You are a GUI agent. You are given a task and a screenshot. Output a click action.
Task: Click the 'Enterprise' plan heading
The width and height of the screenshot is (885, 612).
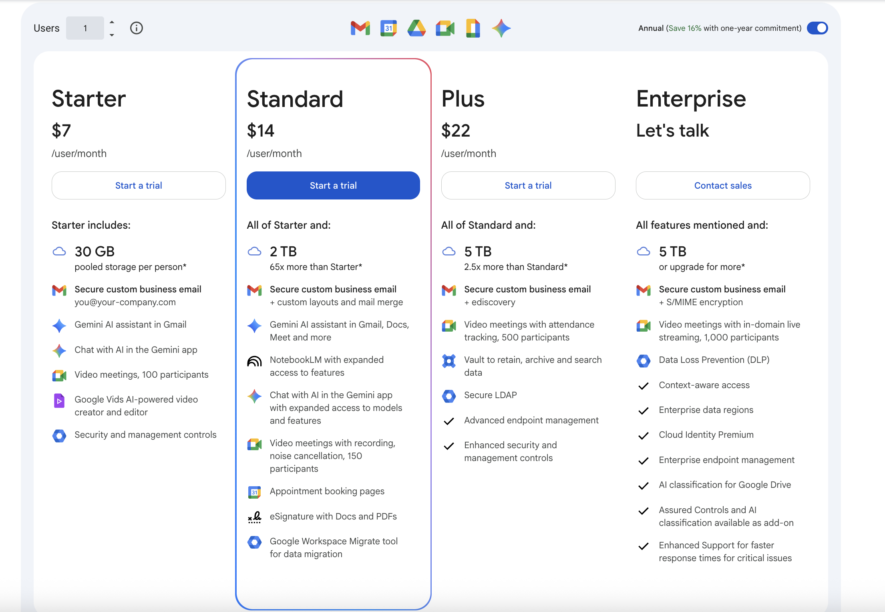point(691,99)
